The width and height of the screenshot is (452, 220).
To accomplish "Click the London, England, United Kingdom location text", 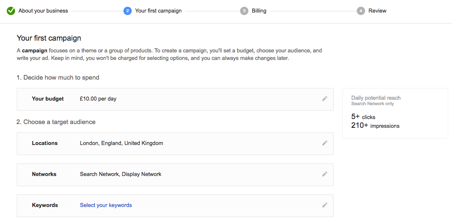I will tap(121, 143).
